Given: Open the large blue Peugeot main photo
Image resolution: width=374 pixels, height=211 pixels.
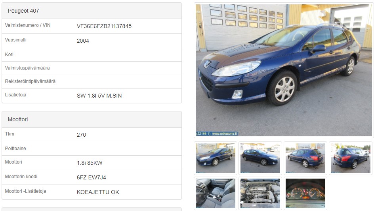Looking at the screenshot, I should click(x=284, y=70).
